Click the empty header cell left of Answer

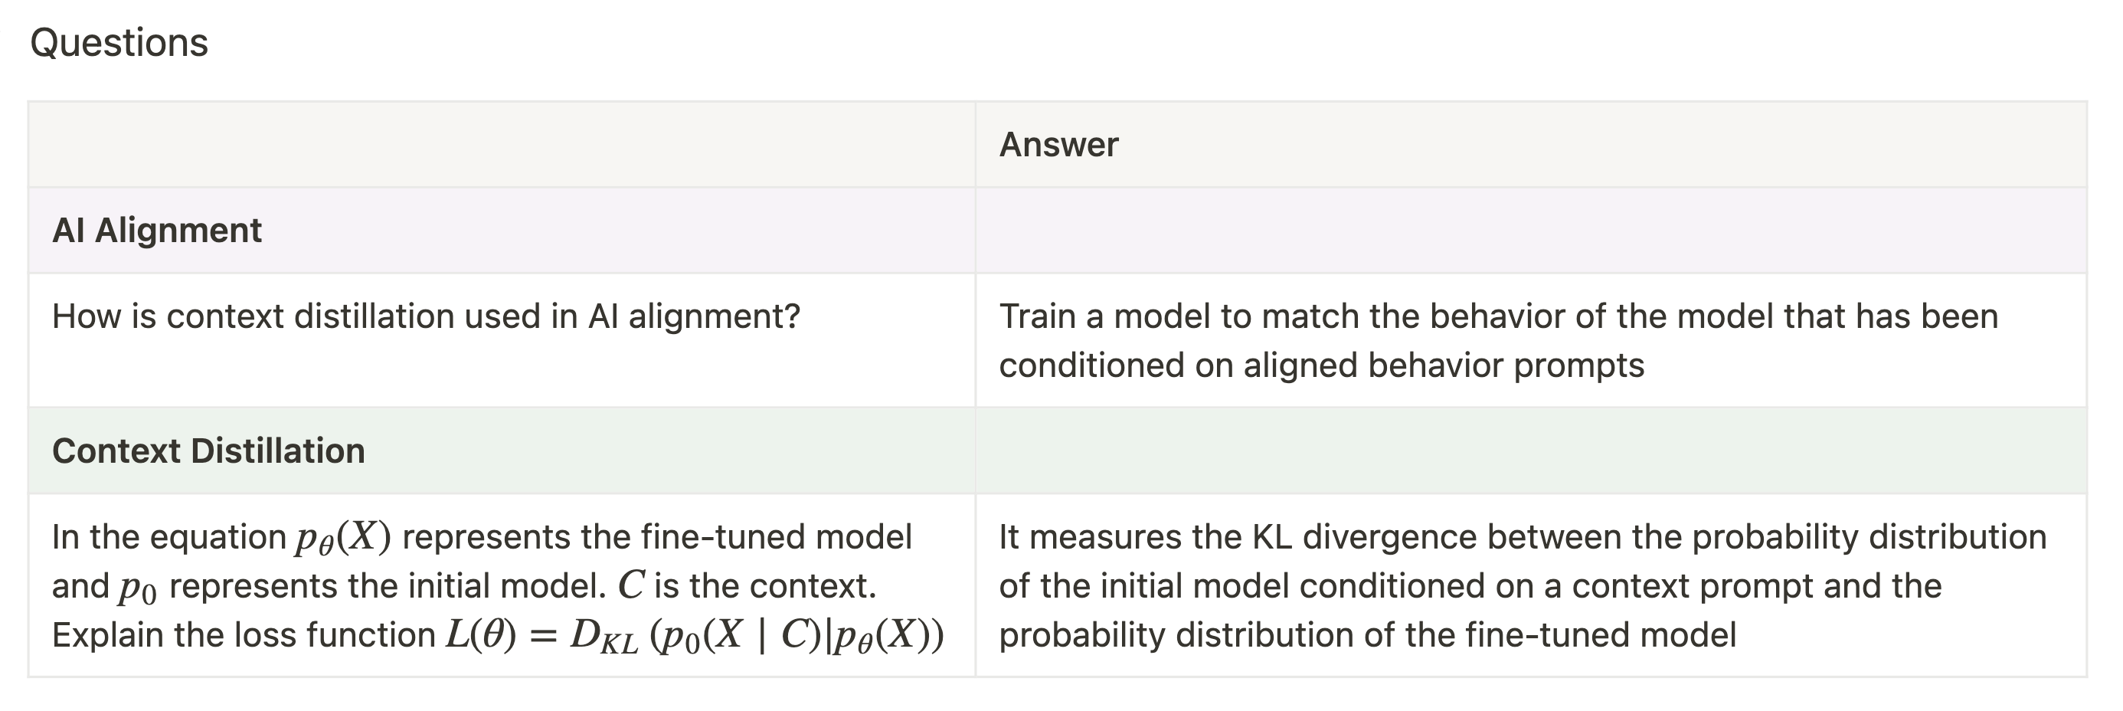pos(501,145)
